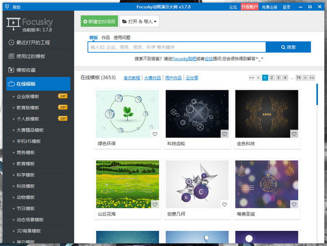Favorite the 科技齿轮 template heart icon
The image size is (327, 246).
(224, 134)
